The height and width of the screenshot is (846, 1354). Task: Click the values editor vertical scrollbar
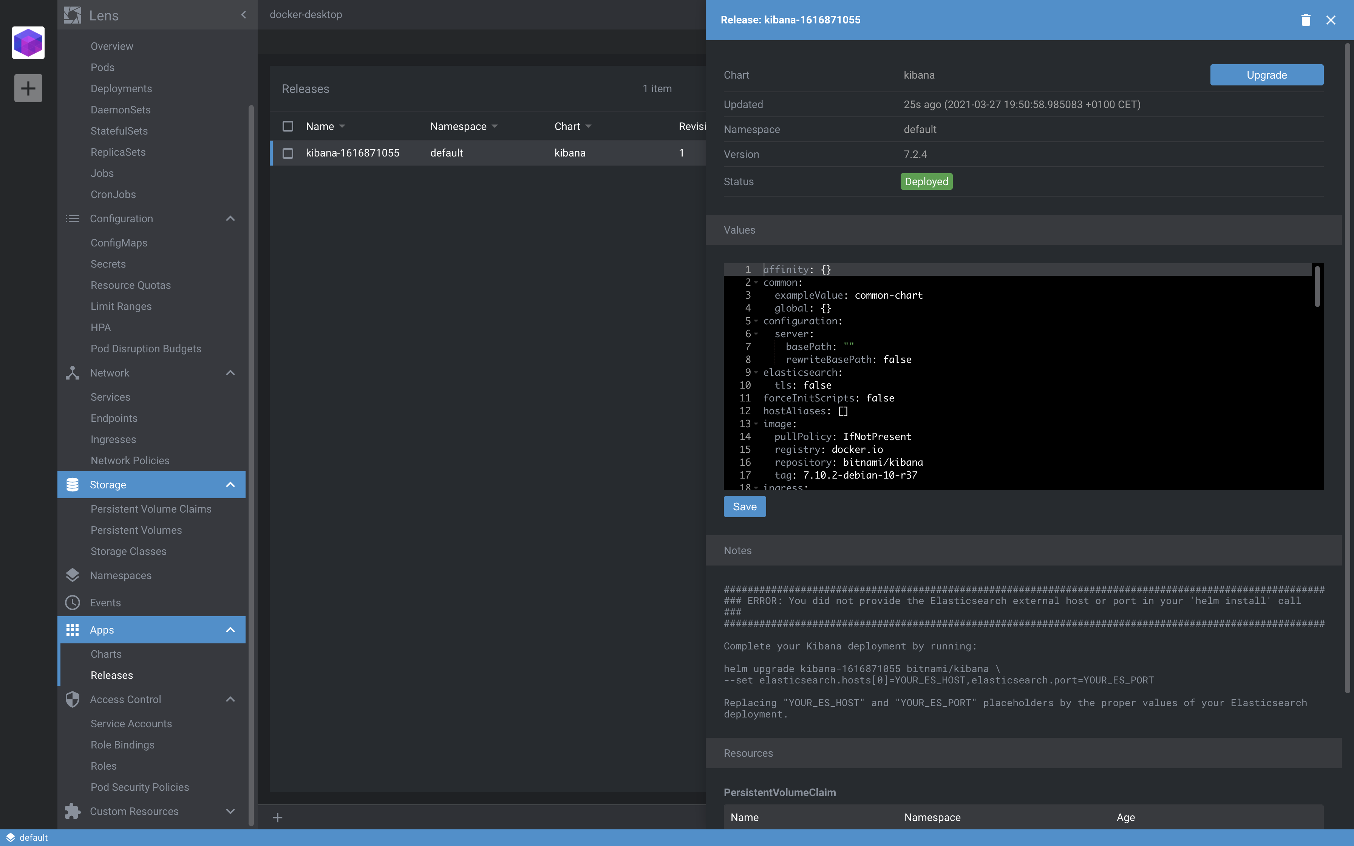pyautogui.click(x=1317, y=286)
